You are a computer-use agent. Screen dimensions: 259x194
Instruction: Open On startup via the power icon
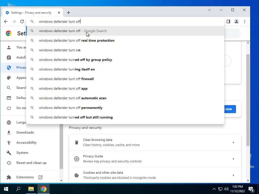pyautogui.click(x=9, y=108)
